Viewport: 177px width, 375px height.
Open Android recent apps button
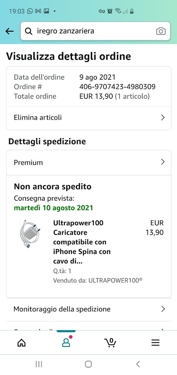click(x=39, y=364)
